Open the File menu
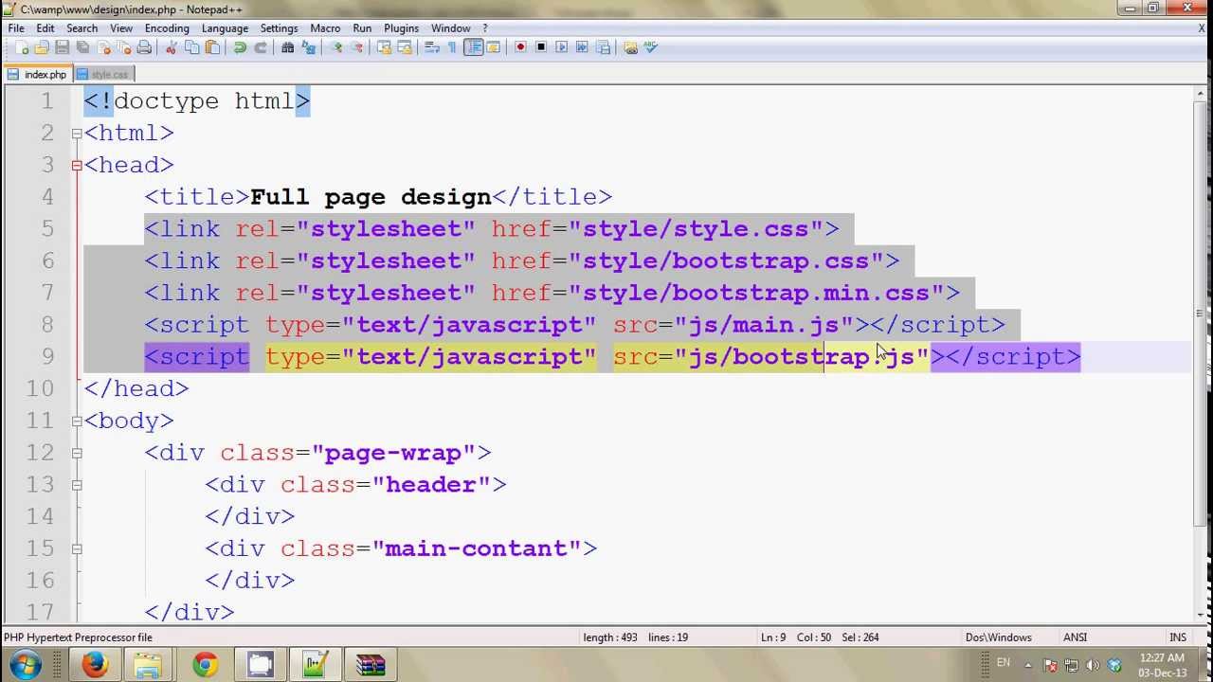1213x682 pixels. pyautogui.click(x=16, y=28)
